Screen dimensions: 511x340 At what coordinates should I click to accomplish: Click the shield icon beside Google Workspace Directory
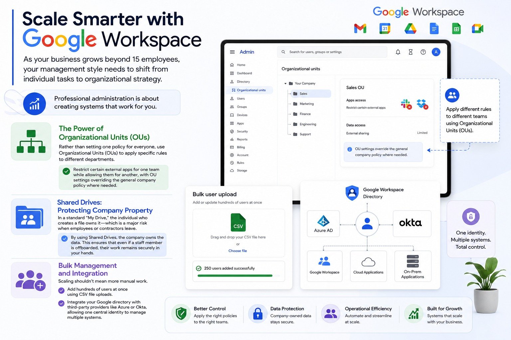point(352,193)
